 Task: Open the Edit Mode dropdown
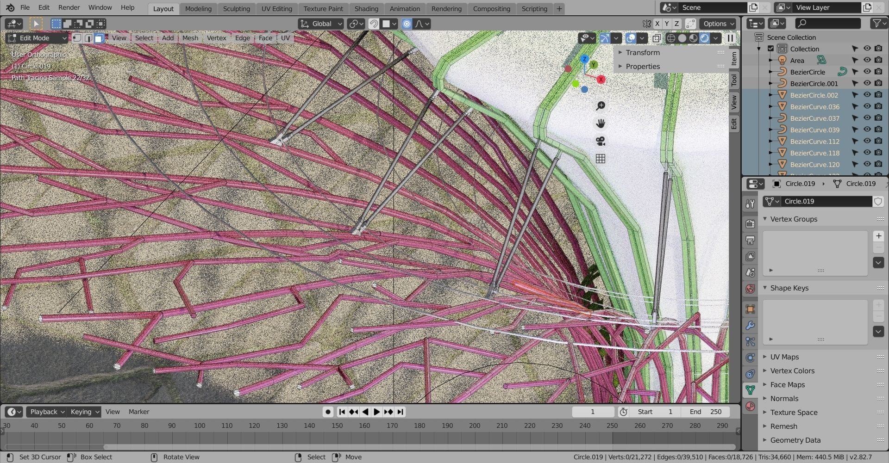point(37,38)
